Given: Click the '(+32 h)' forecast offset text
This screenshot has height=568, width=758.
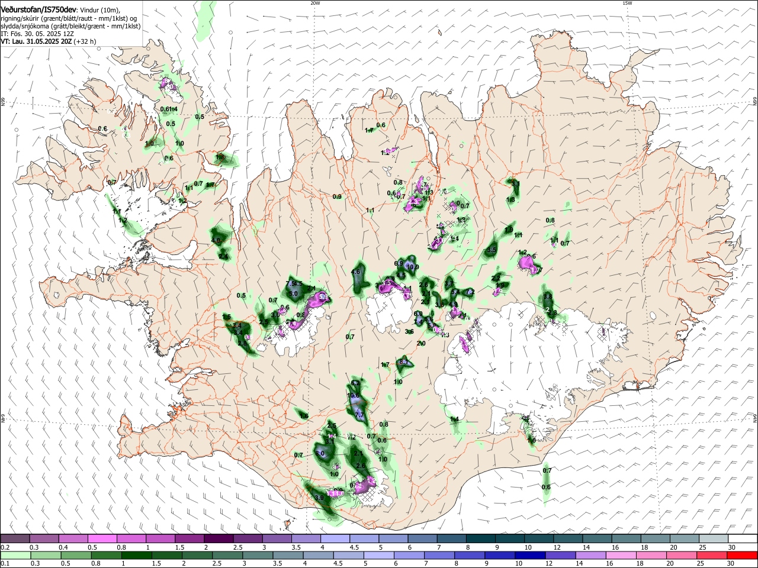Looking at the screenshot, I should tap(85, 41).
